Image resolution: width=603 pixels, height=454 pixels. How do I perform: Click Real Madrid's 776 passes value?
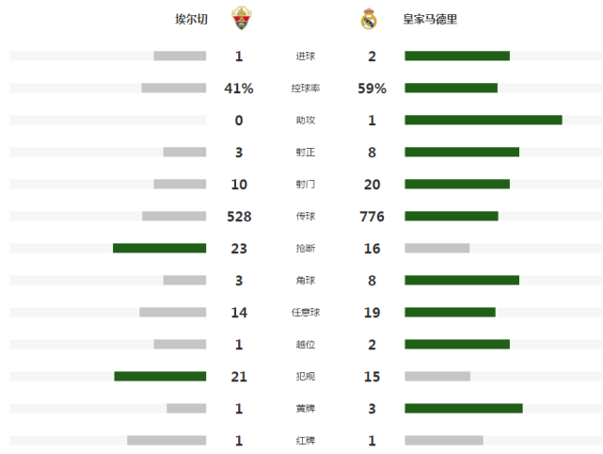(373, 217)
